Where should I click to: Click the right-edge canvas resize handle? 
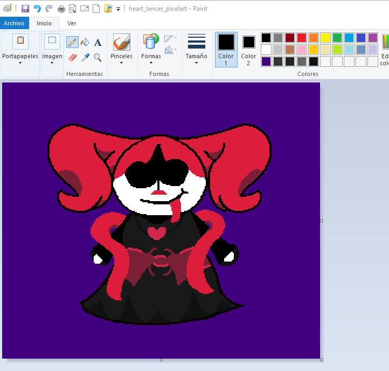[x=322, y=221]
